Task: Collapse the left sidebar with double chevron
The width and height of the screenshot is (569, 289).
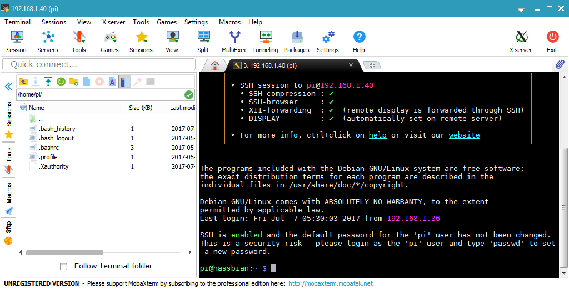Action: tap(8, 87)
